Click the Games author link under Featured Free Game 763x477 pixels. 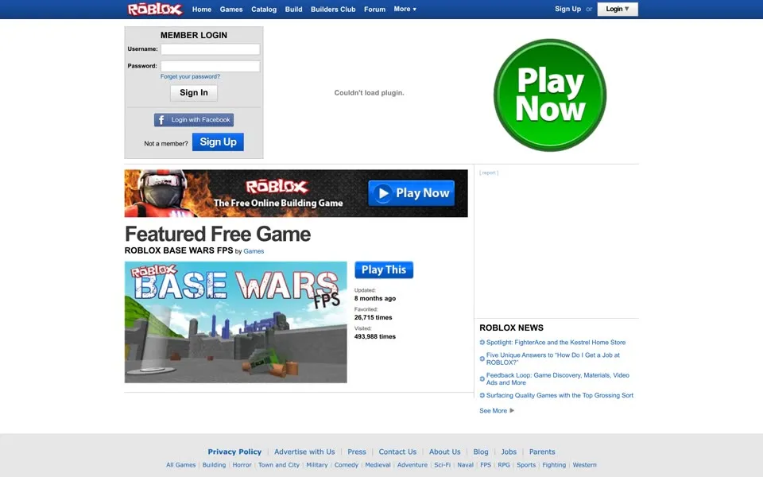254,251
